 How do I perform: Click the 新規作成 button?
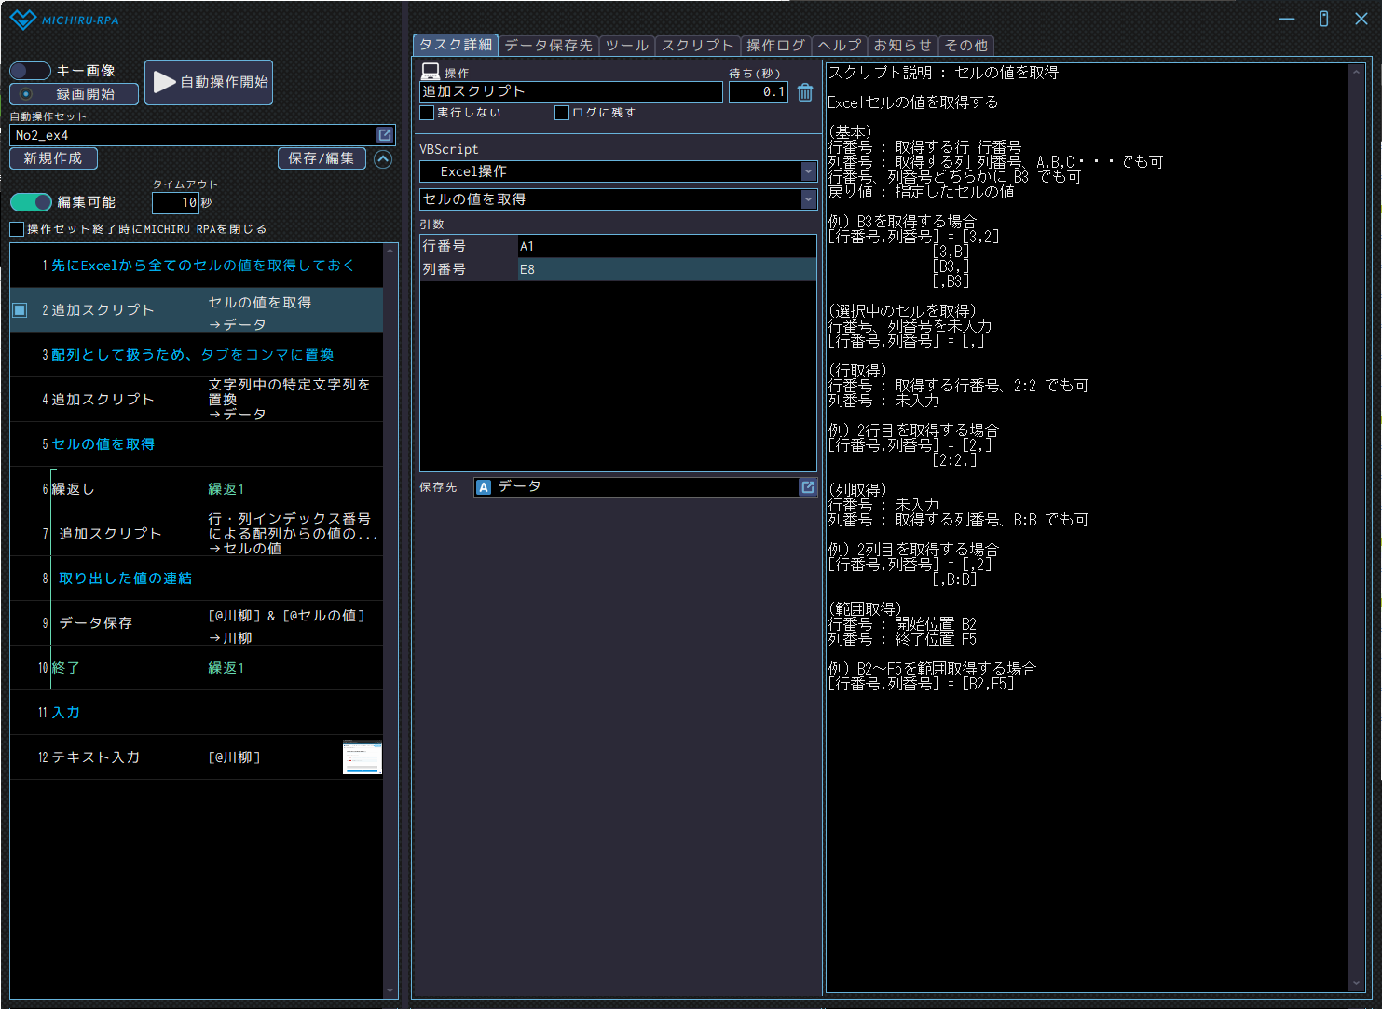(53, 158)
